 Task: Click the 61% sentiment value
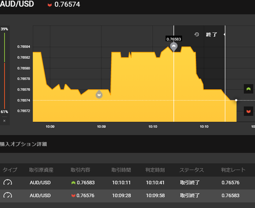point(4,112)
